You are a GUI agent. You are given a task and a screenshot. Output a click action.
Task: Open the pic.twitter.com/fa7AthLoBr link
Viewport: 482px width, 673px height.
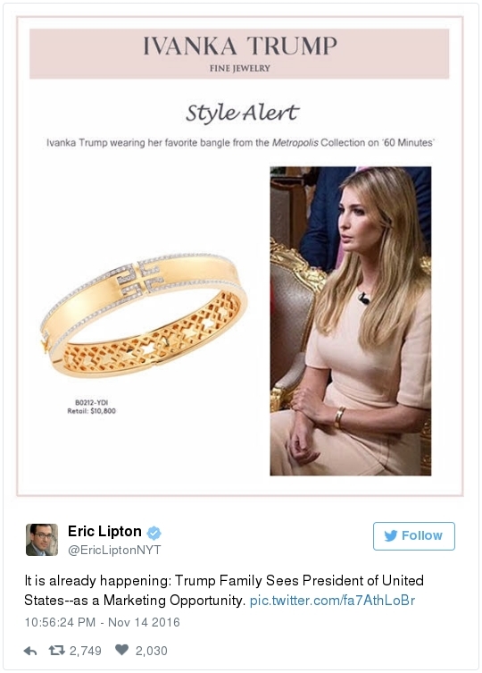(x=332, y=600)
